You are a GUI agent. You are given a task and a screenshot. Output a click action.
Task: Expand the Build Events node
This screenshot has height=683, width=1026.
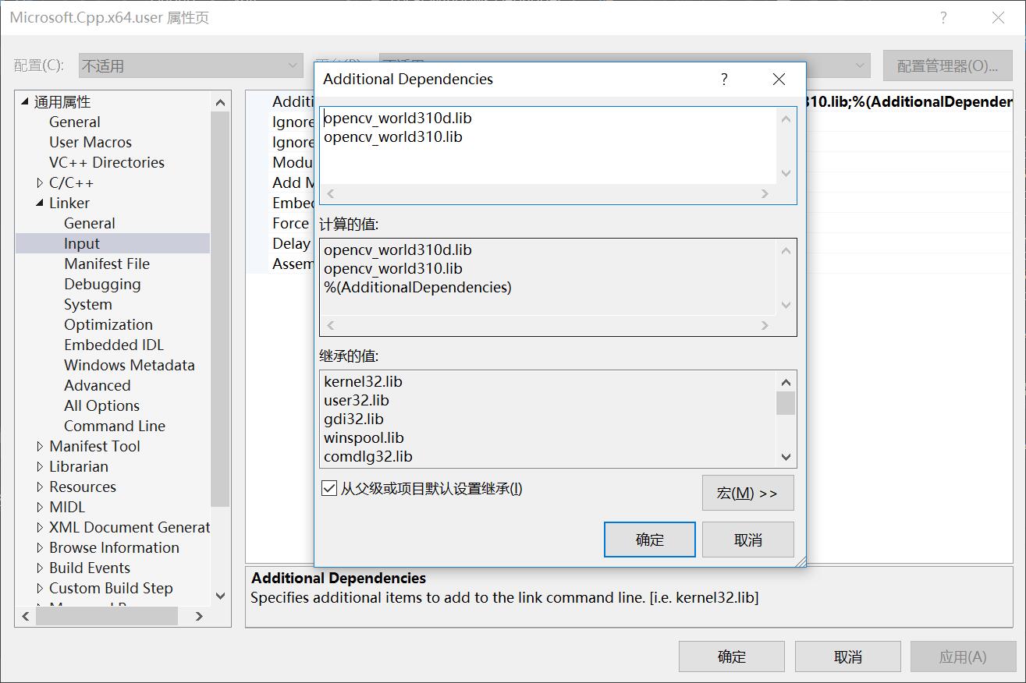39,568
